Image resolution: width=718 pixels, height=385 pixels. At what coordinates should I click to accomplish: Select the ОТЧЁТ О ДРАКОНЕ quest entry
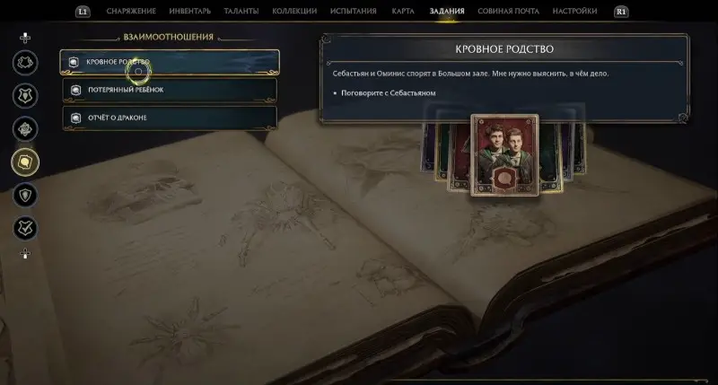click(x=170, y=118)
